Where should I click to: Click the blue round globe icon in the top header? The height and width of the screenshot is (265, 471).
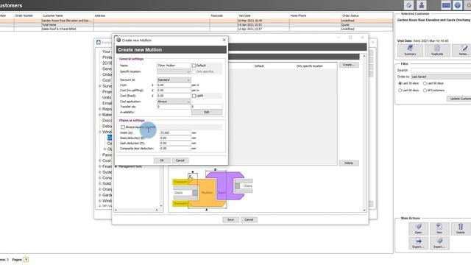pyautogui.click(x=458, y=5)
